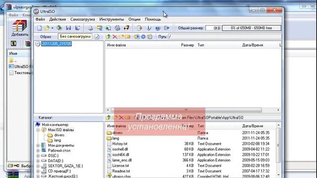Open the Инструменты menu
The height and width of the screenshot is (178, 317).
[x=111, y=19]
